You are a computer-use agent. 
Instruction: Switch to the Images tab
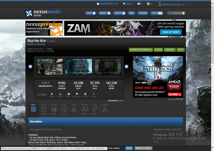[x=54, y=109]
